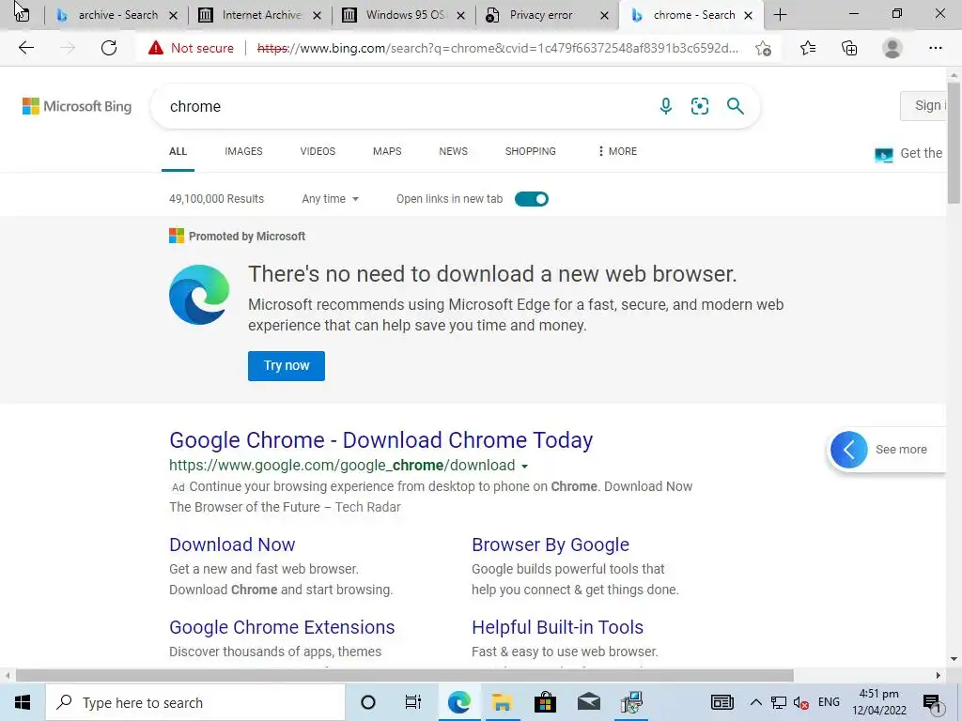Open the Google Chrome Extensions link
The height and width of the screenshot is (721, 962).
coord(282,627)
